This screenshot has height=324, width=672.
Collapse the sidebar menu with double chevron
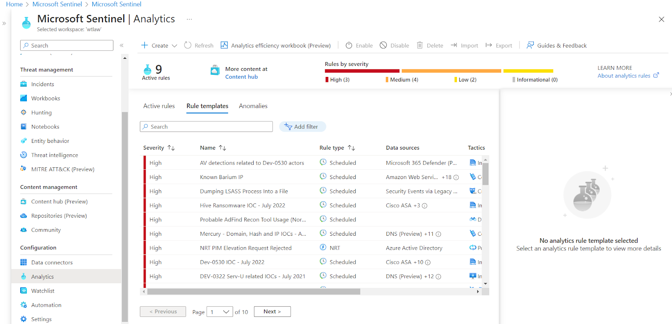coord(122,45)
